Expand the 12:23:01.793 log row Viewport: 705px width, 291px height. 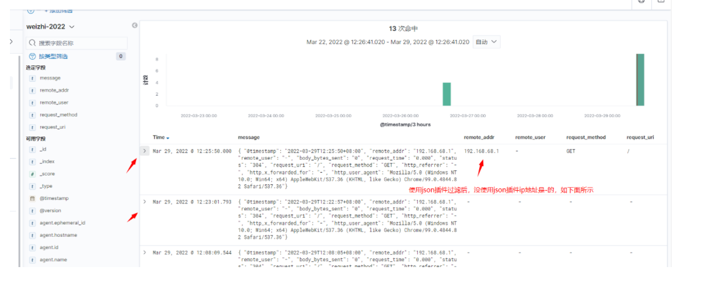click(x=145, y=202)
